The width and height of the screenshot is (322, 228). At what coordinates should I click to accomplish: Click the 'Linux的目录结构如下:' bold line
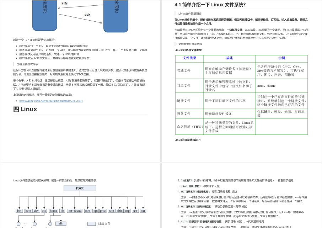[x=188, y=140]
